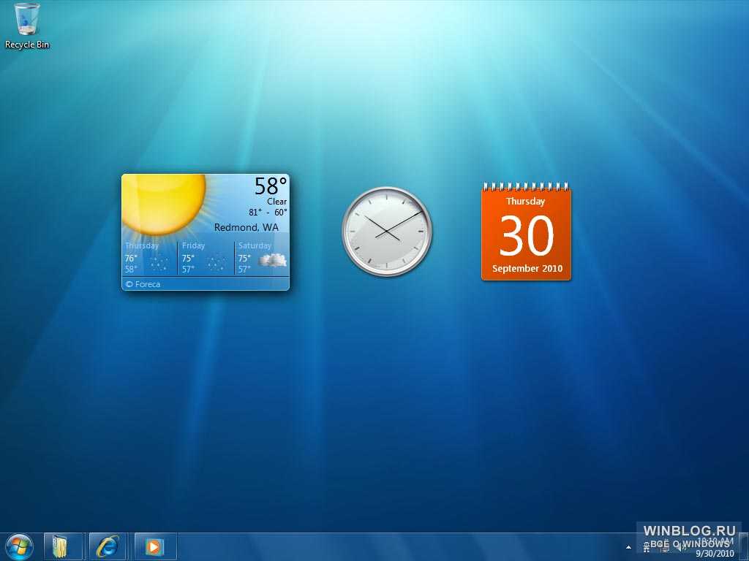
Task: Select the orange Calendar gadget
Action: point(526,232)
